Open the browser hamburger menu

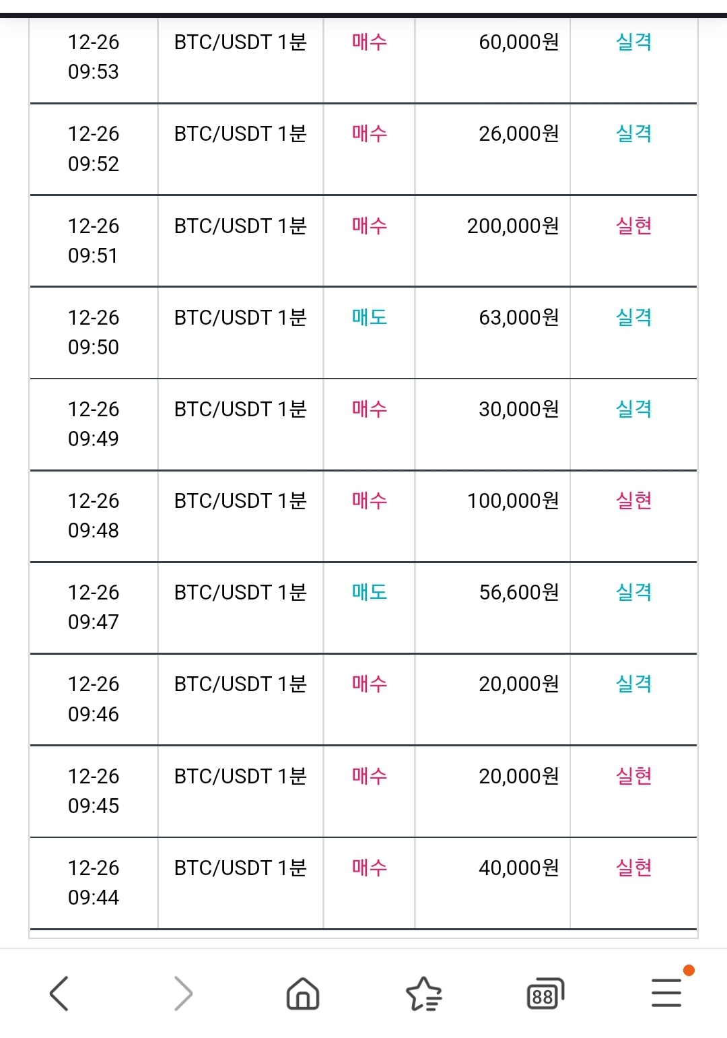pyautogui.click(x=667, y=993)
